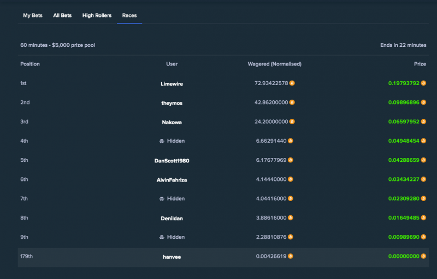
Task: Click bitcoin icon beside 0.04948454 prize
Action: pyautogui.click(x=423, y=141)
